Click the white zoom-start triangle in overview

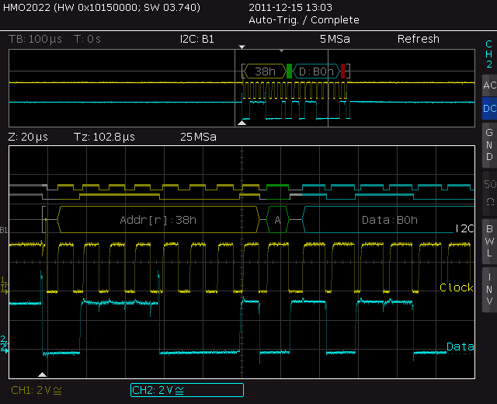[242, 123]
